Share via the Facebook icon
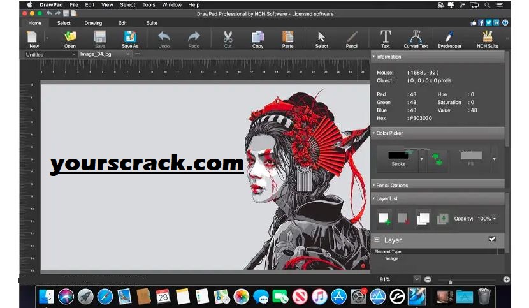 (x=481, y=22)
